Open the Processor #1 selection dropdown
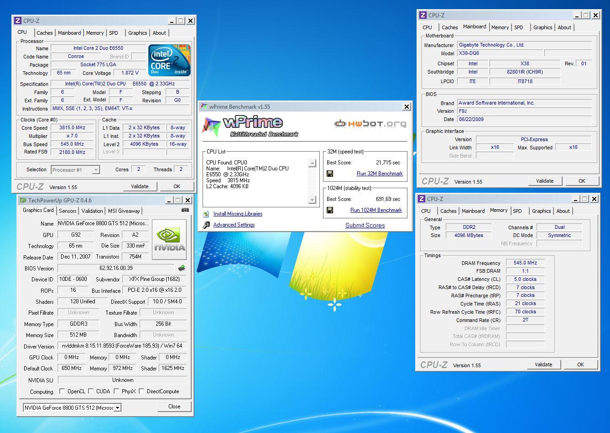Image resolution: width=610 pixels, height=433 pixels. click(x=96, y=170)
